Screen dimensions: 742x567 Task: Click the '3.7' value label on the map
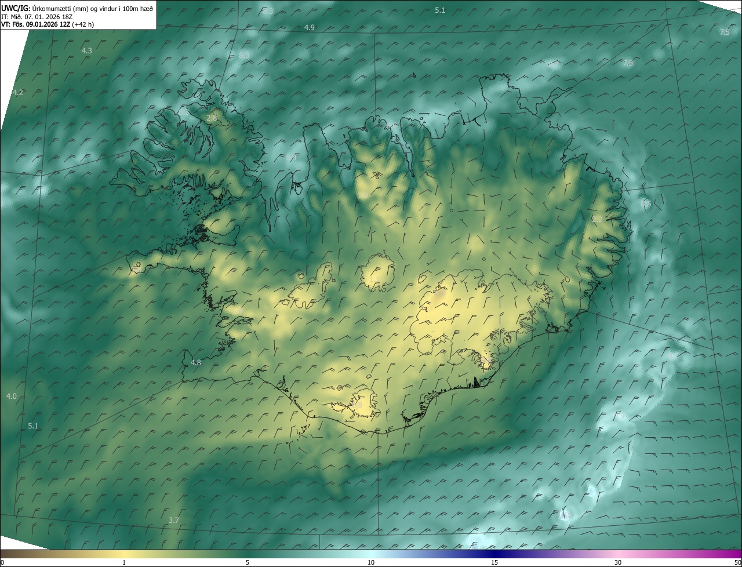pyautogui.click(x=173, y=521)
